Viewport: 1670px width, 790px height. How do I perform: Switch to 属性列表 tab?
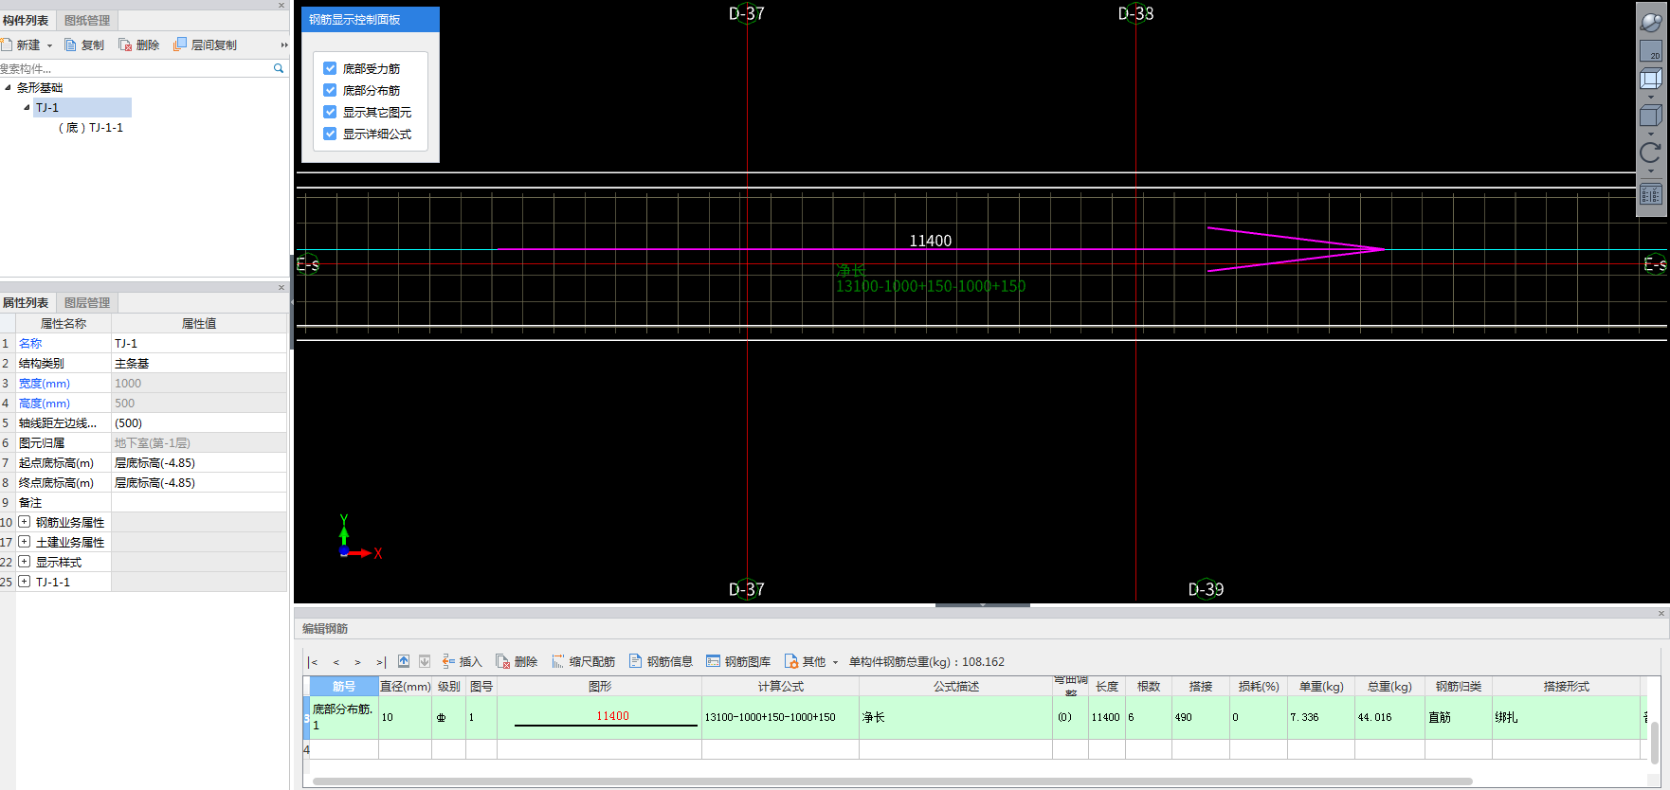coord(26,302)
